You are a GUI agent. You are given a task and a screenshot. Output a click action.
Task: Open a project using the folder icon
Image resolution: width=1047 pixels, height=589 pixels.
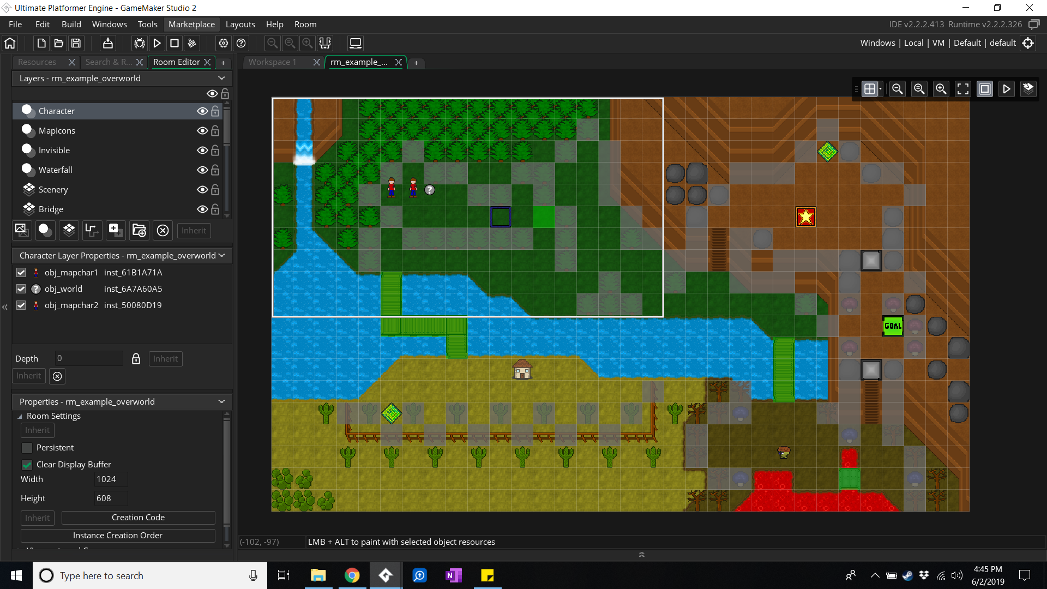tap(59, 43)
